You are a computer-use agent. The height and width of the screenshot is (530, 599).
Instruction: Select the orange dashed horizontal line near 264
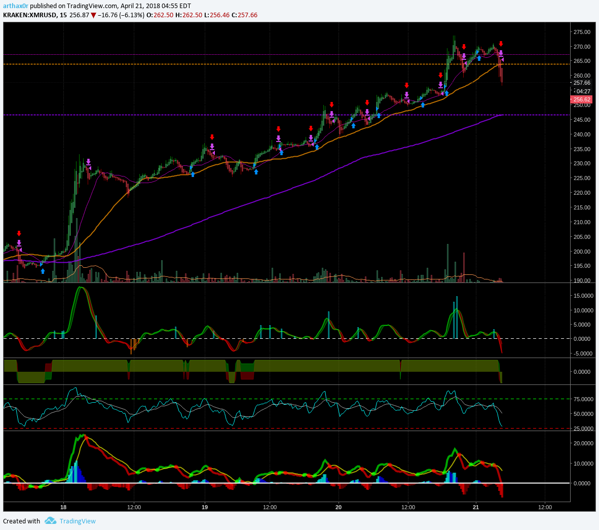click(286, 64)
